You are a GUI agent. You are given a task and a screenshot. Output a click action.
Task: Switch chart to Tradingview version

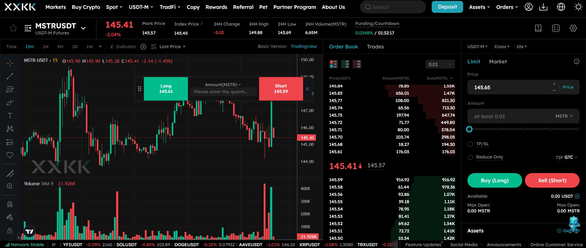pos(304,46)
